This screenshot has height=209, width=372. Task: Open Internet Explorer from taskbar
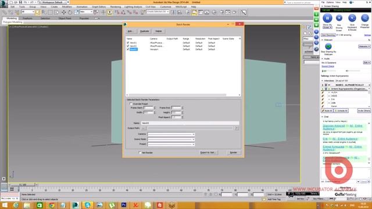point(16,205)
